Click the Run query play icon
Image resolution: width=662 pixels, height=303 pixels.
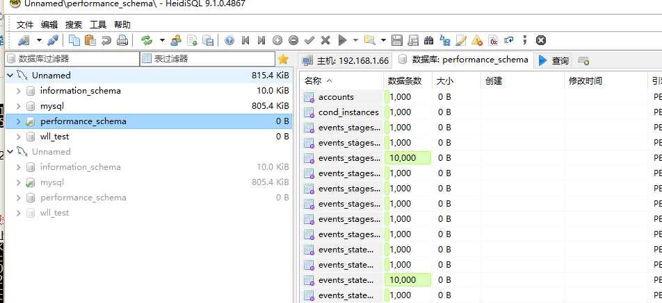(x=342, y=40)
